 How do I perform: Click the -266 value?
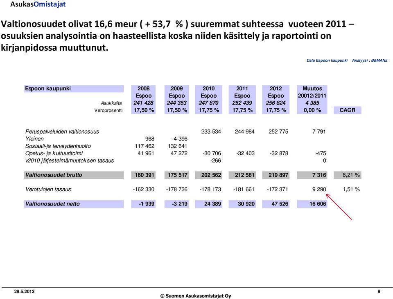[216, 161]
